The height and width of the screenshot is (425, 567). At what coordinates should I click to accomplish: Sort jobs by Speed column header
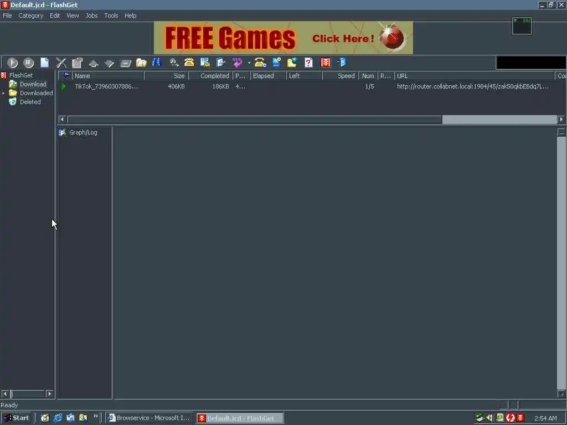341,76
